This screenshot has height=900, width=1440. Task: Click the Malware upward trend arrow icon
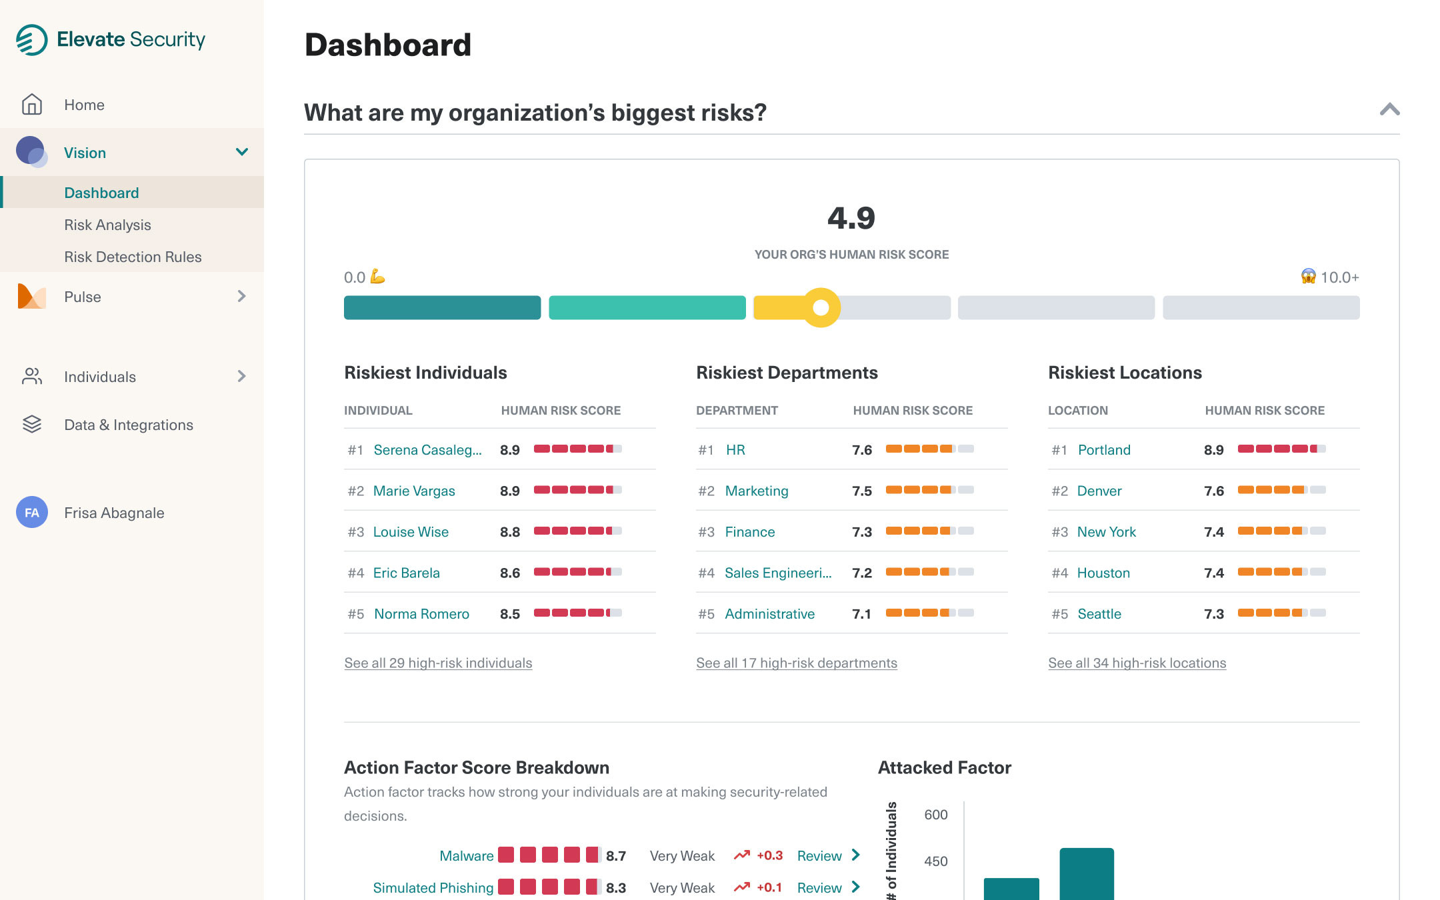coord(741,855)
